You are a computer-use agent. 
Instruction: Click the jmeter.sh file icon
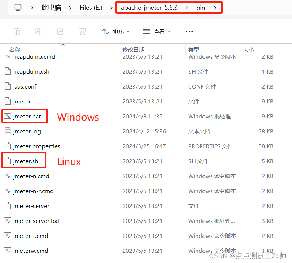pos(8,161)
